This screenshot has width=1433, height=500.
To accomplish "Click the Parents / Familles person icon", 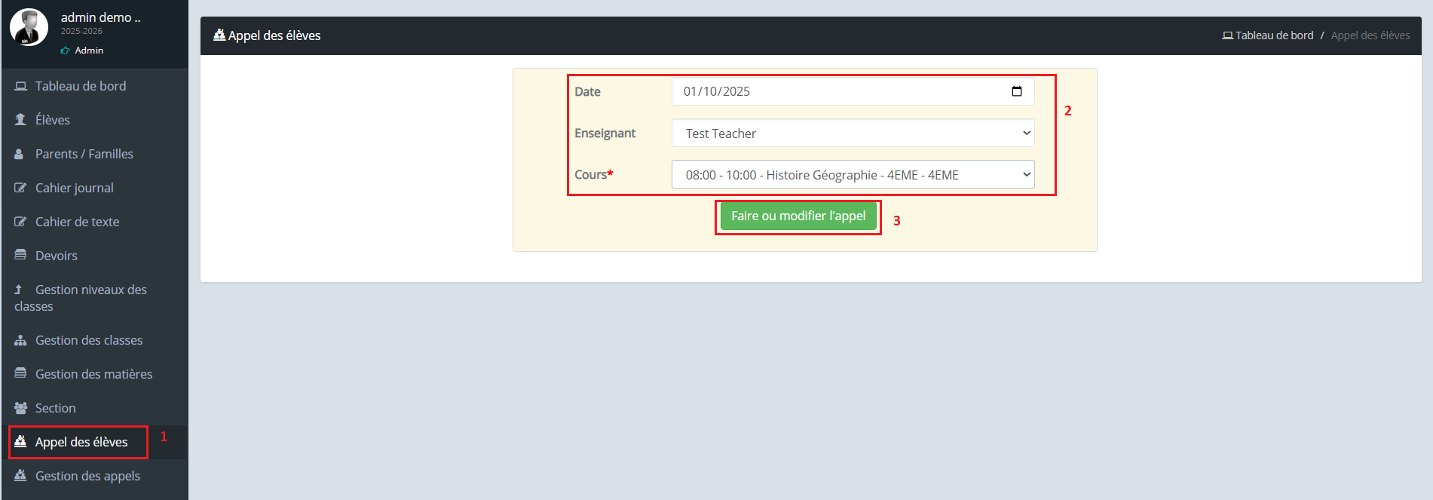I will (x=20, y=154).
